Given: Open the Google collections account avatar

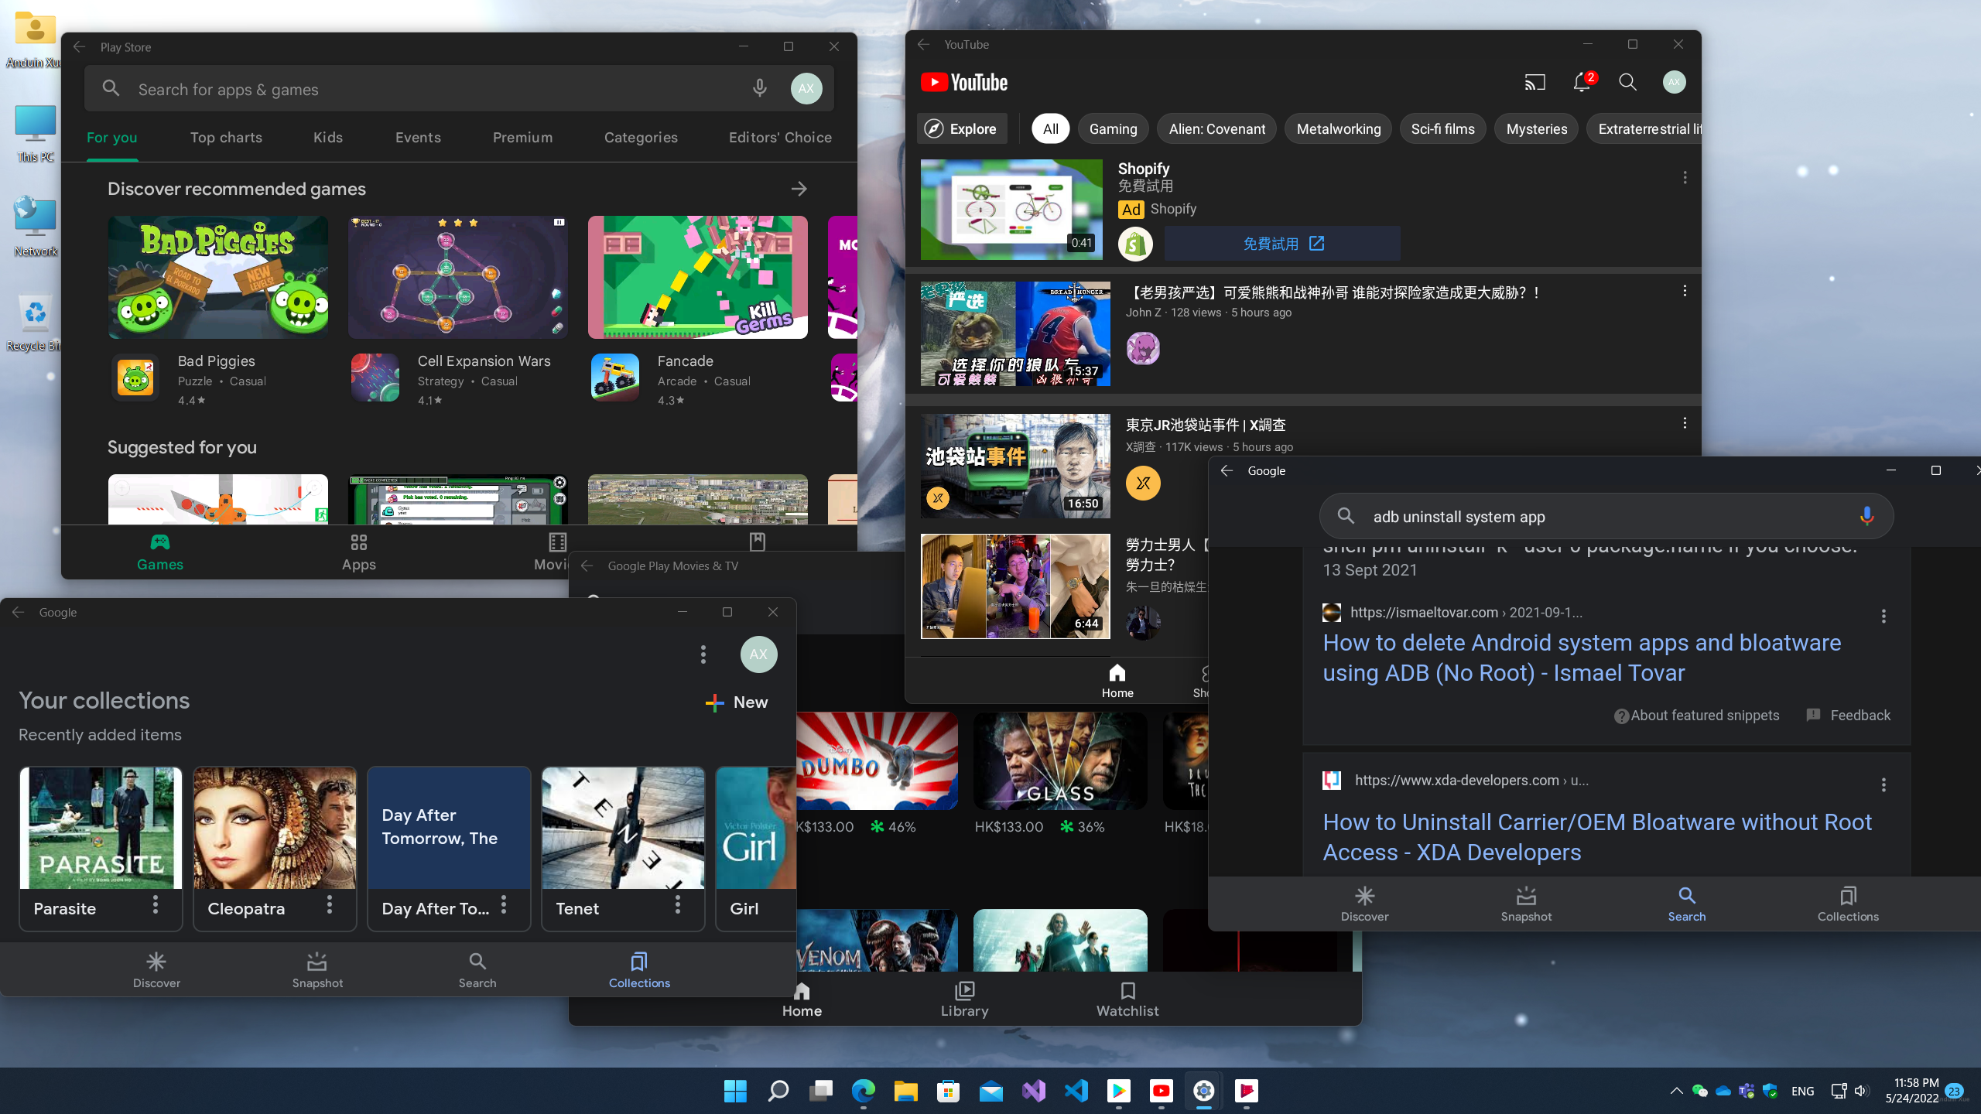Looking at the screenshot, I should (x=758, y=654).
